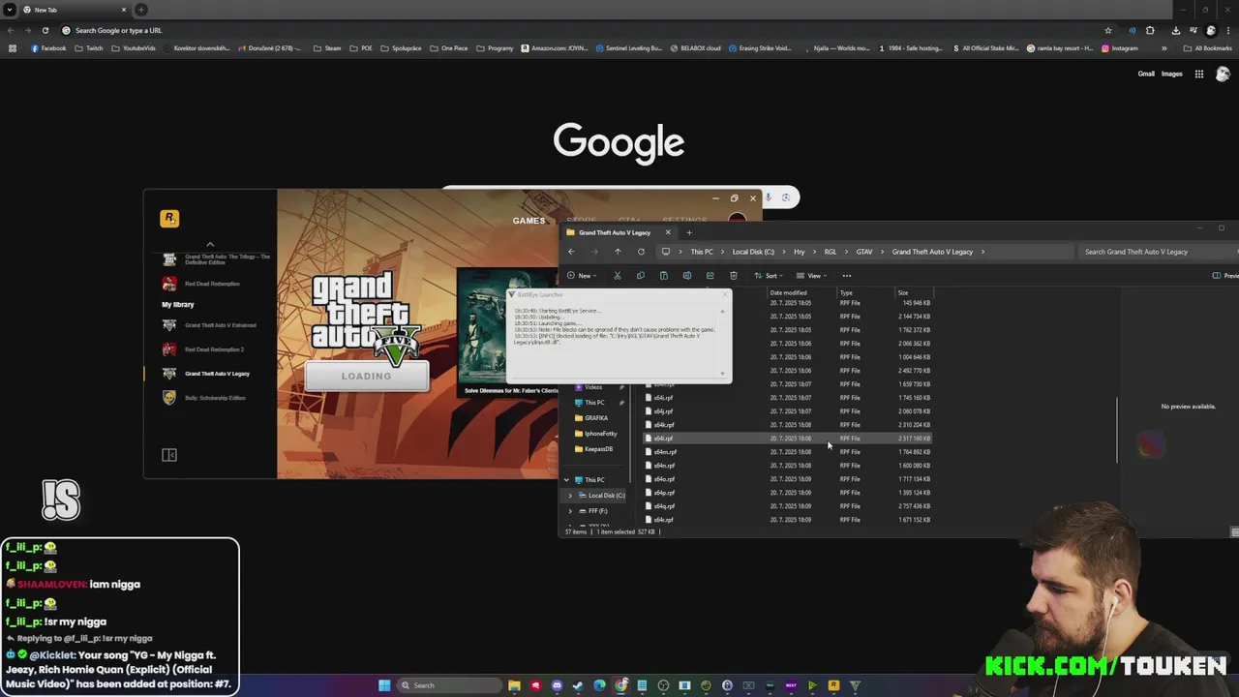Reload the Chrome page
This screenshot has width=1239, height=697.
coord(45,30)
